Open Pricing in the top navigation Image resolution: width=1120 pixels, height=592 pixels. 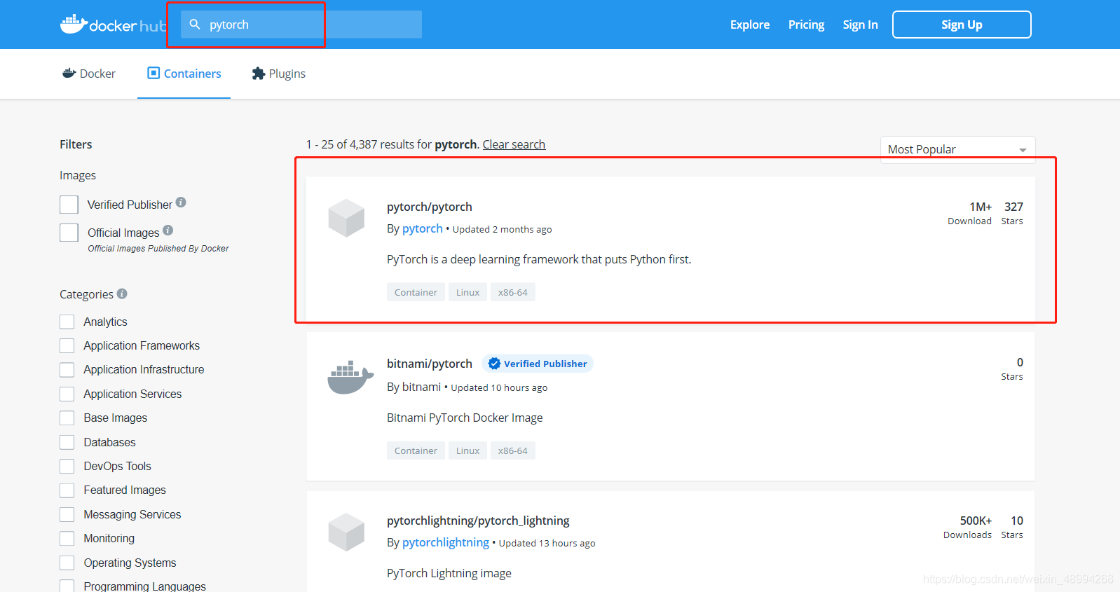806,25
